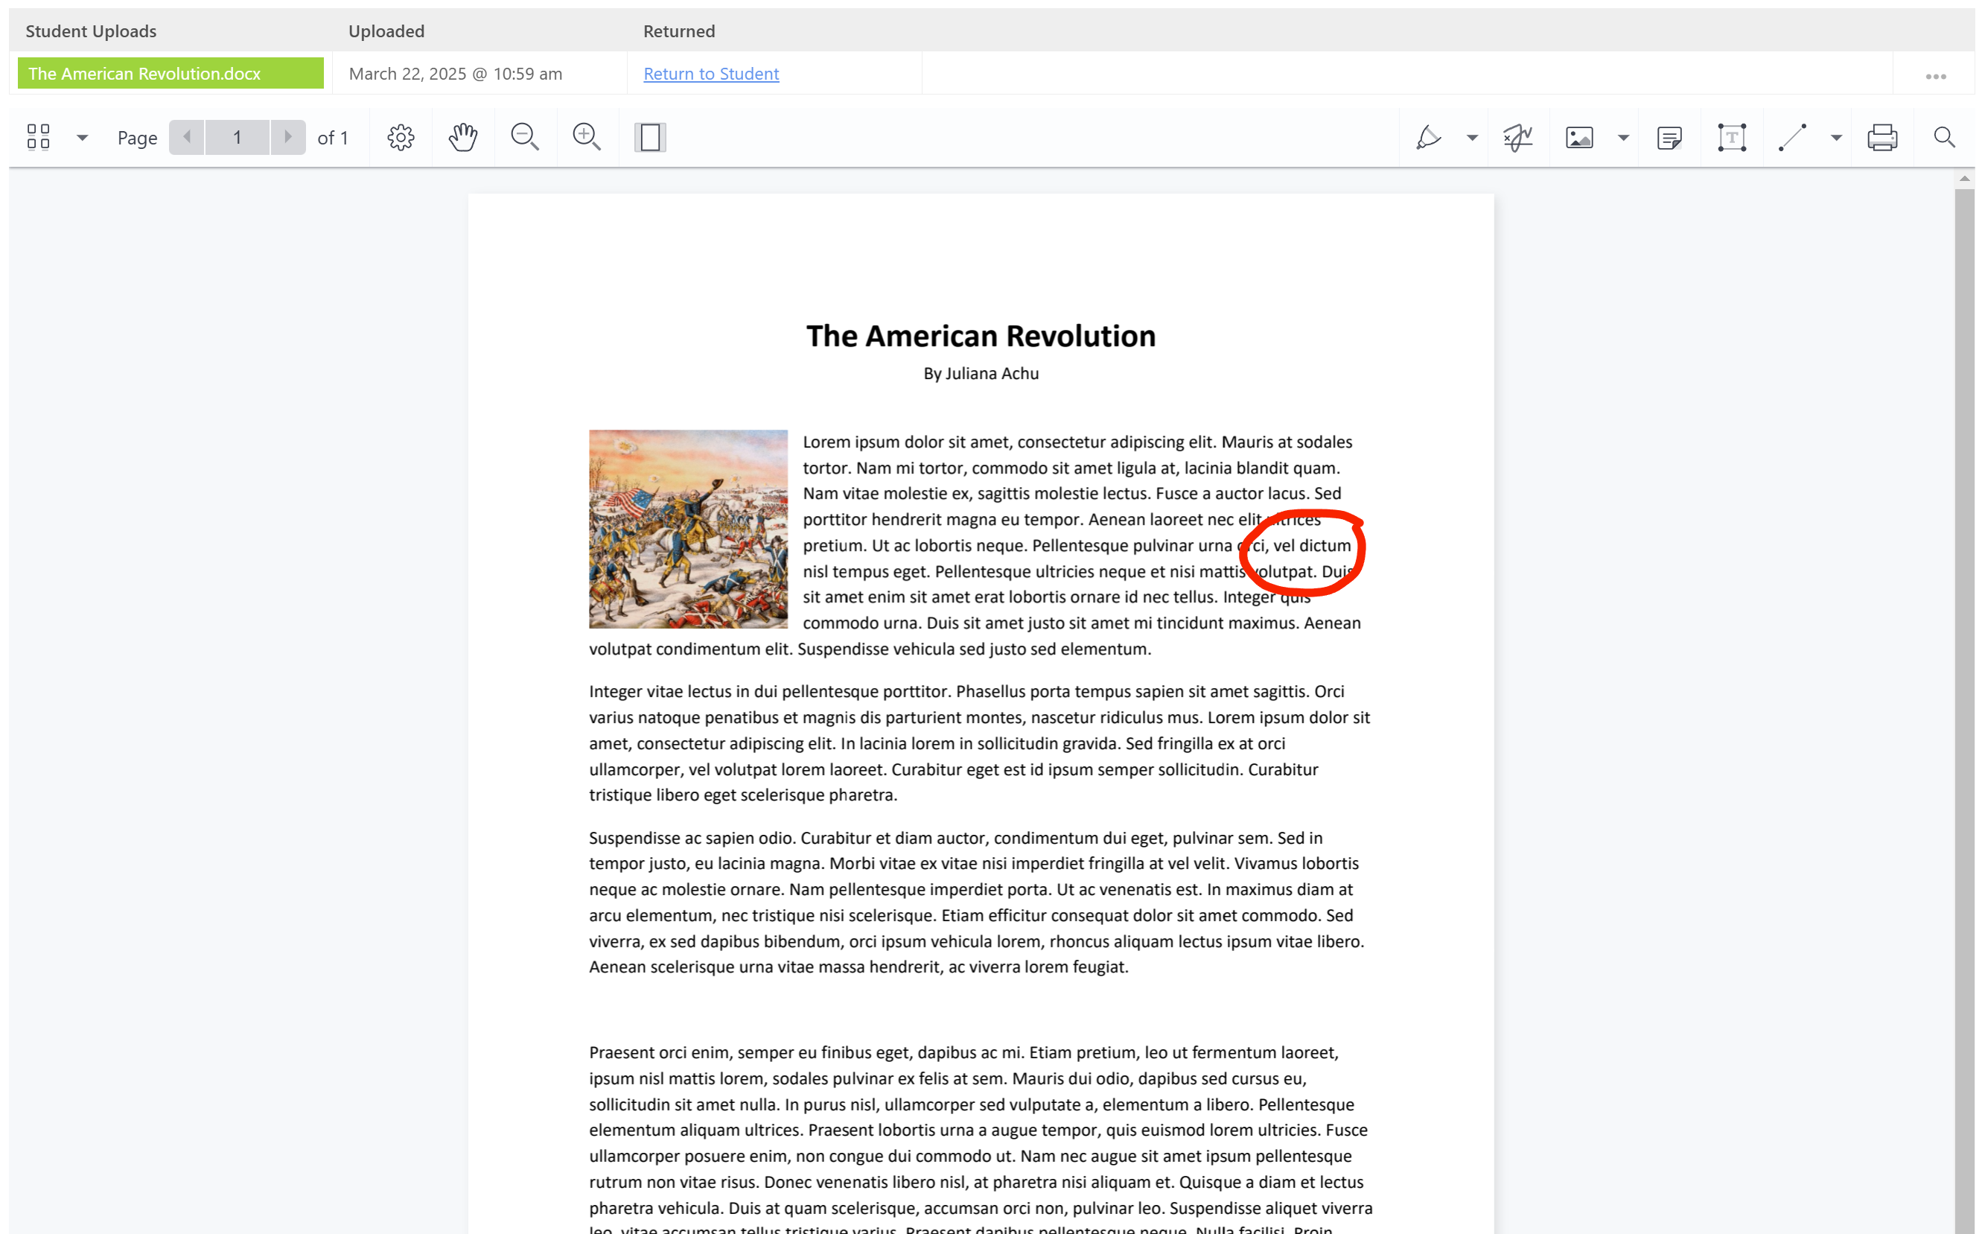Screen dimensions: 1982x1234
Task: Add a sticky note comment
Action: tap(1669, 137)
